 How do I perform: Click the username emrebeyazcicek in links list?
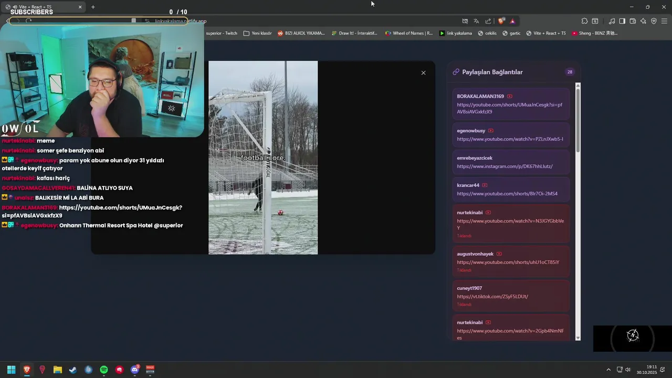click(x=475, y=158)
